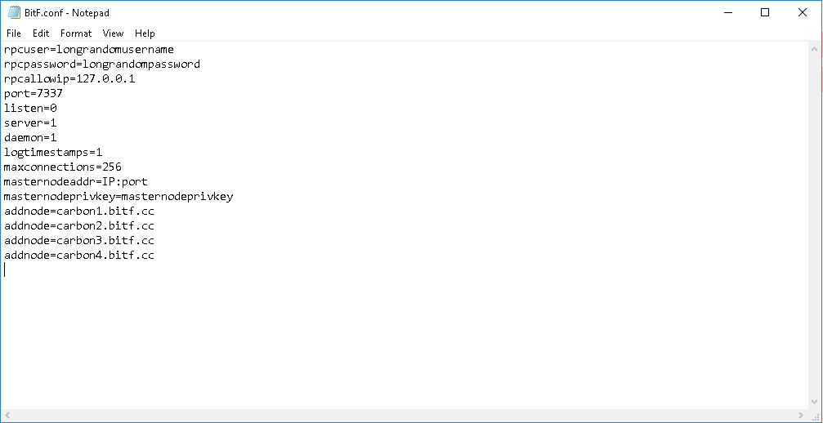Open the Edit menu
The height and width of the screenshot is (423, 823).
tap(40, 33)
